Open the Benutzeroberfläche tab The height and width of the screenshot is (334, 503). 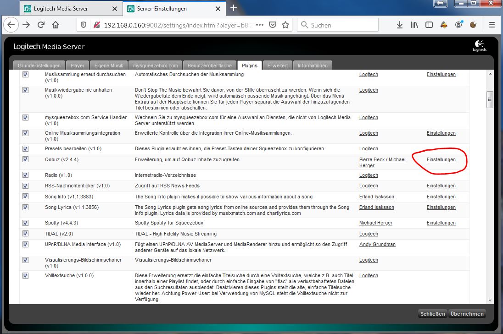(x=209, y=66)
